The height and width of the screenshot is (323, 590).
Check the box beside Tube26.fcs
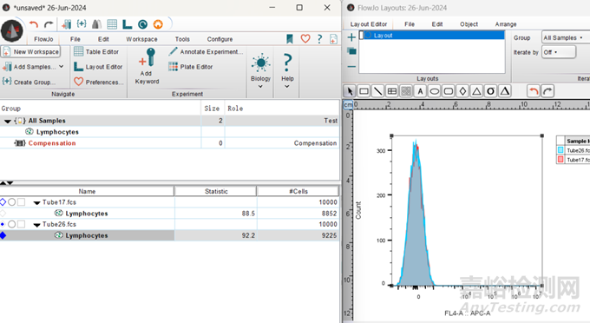tap(21, 224)
